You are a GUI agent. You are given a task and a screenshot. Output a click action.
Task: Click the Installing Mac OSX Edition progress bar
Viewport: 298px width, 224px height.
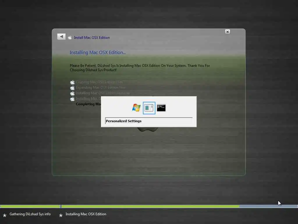pos(179,206)
